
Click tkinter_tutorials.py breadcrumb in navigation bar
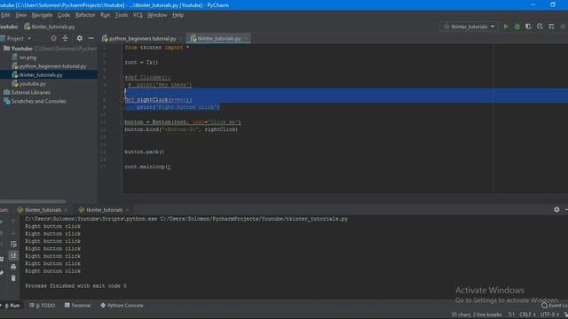(x=50, y=27)
